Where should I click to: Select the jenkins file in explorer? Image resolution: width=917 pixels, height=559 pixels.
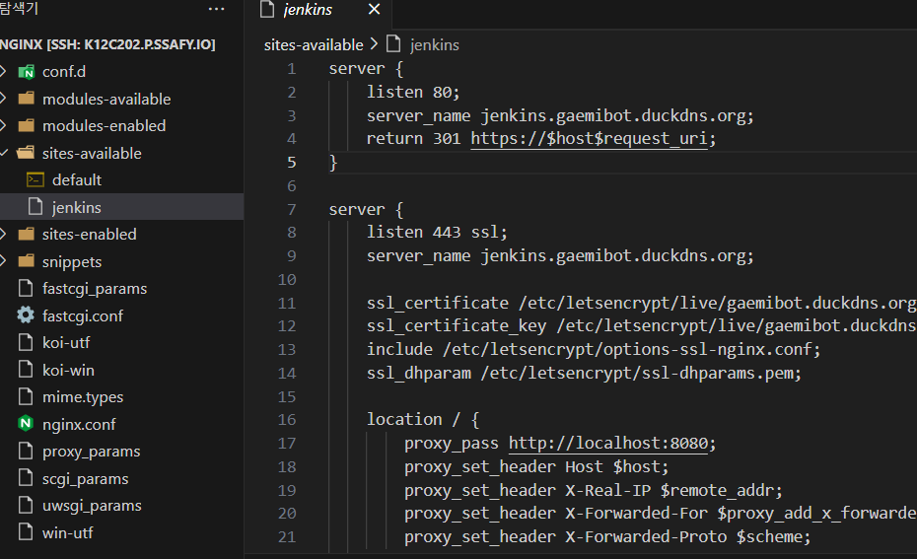(x=77, y=207)
